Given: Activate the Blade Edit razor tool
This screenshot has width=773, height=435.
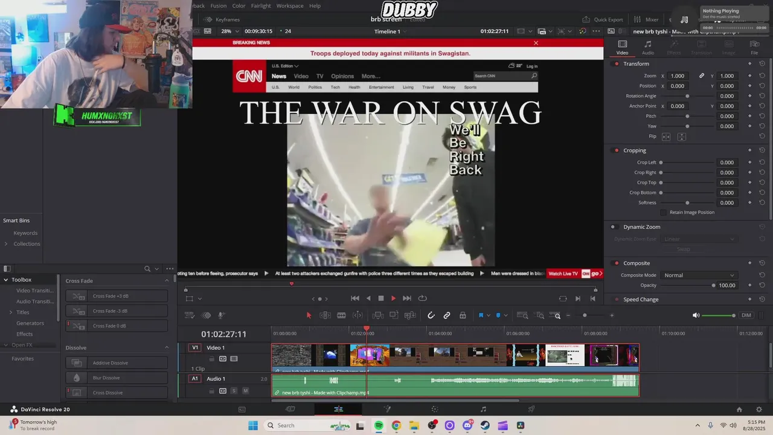Looking at the screenshot, I should 341,315.
